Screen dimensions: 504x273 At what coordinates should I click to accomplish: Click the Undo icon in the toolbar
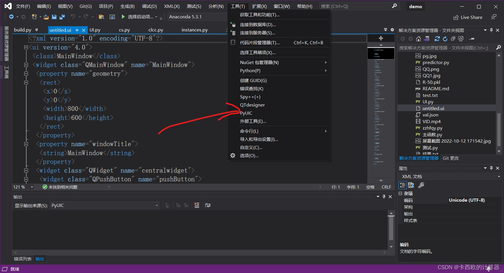[73, 17]
